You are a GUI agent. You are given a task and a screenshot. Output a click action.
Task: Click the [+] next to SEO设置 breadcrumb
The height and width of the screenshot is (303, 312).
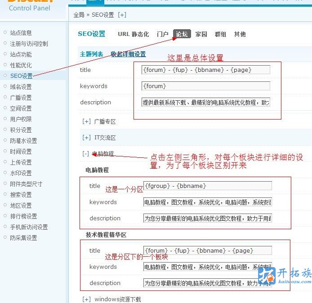click(x=122, y=15)
